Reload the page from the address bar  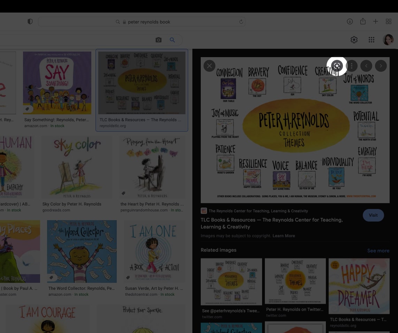tap(241, 22)
